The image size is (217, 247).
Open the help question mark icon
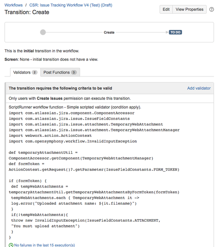(x=212, y=10)
